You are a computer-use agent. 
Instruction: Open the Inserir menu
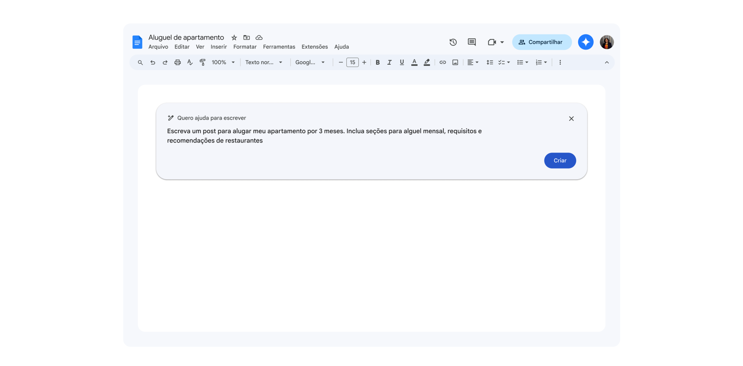click(219, 47)
